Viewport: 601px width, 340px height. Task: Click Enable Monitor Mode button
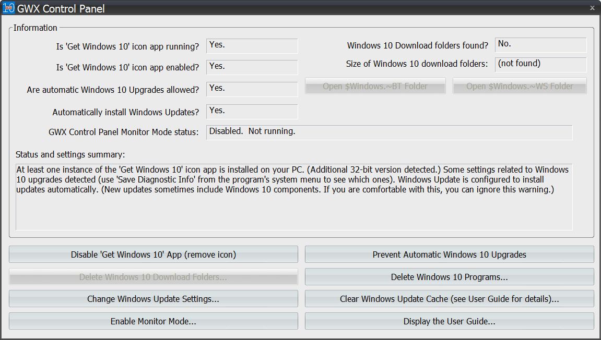(x=154, y=321)
